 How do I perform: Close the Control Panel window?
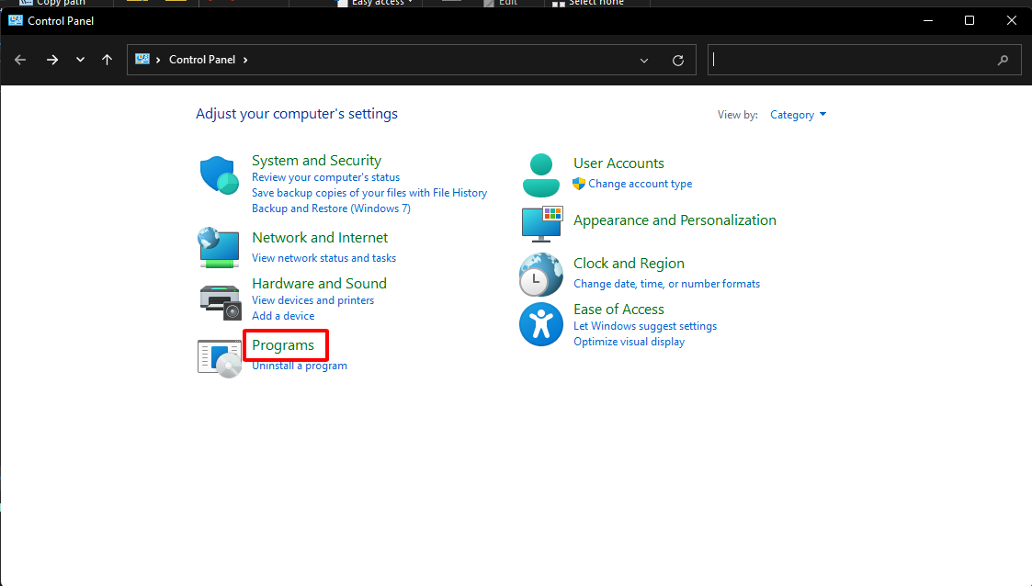tap(1012, 20)
